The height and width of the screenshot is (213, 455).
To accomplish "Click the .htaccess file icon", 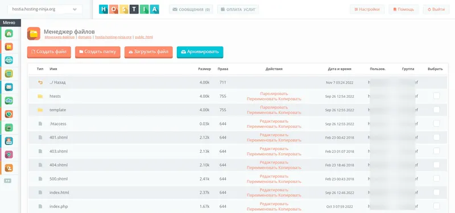I will 40,124.
